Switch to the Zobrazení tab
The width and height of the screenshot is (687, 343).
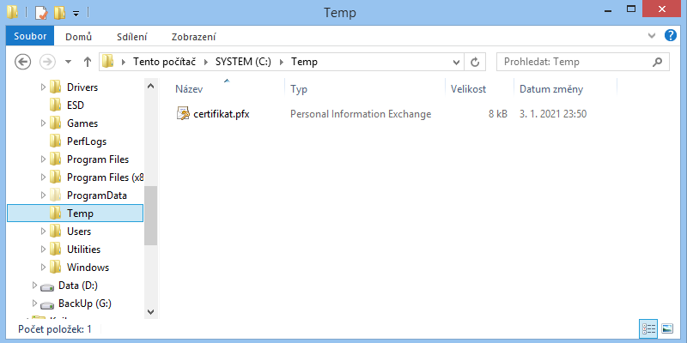click(x=193, y=37)
